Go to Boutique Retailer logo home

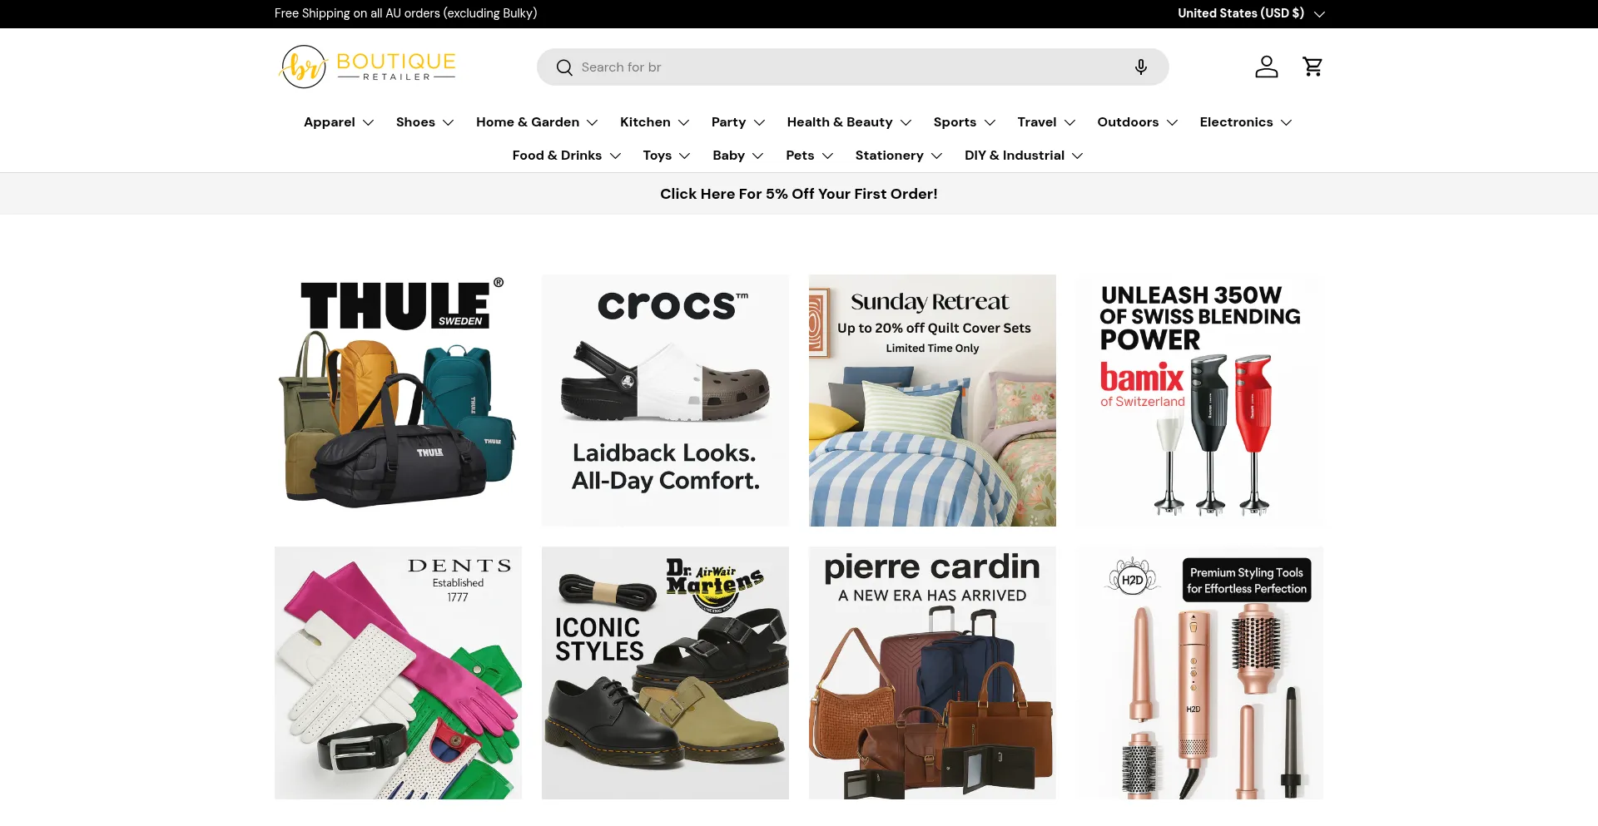point(367,67)
